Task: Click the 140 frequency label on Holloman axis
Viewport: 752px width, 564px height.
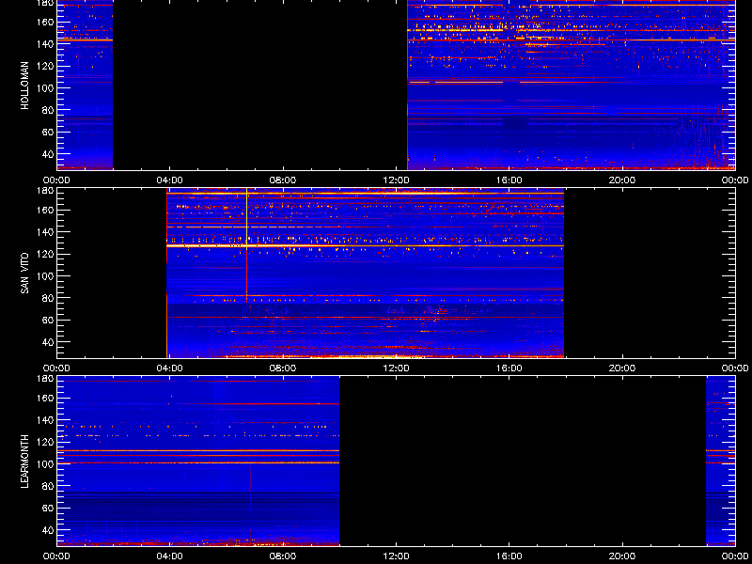Action: (x=45, y=44)
